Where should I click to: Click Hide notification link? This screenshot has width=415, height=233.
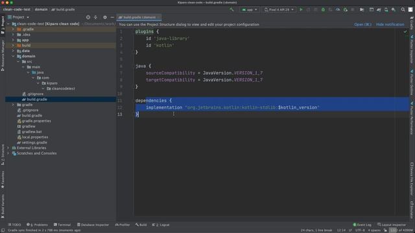coord(390,25)
